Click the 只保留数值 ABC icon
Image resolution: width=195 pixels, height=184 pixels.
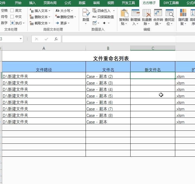[x=95, y=17]
